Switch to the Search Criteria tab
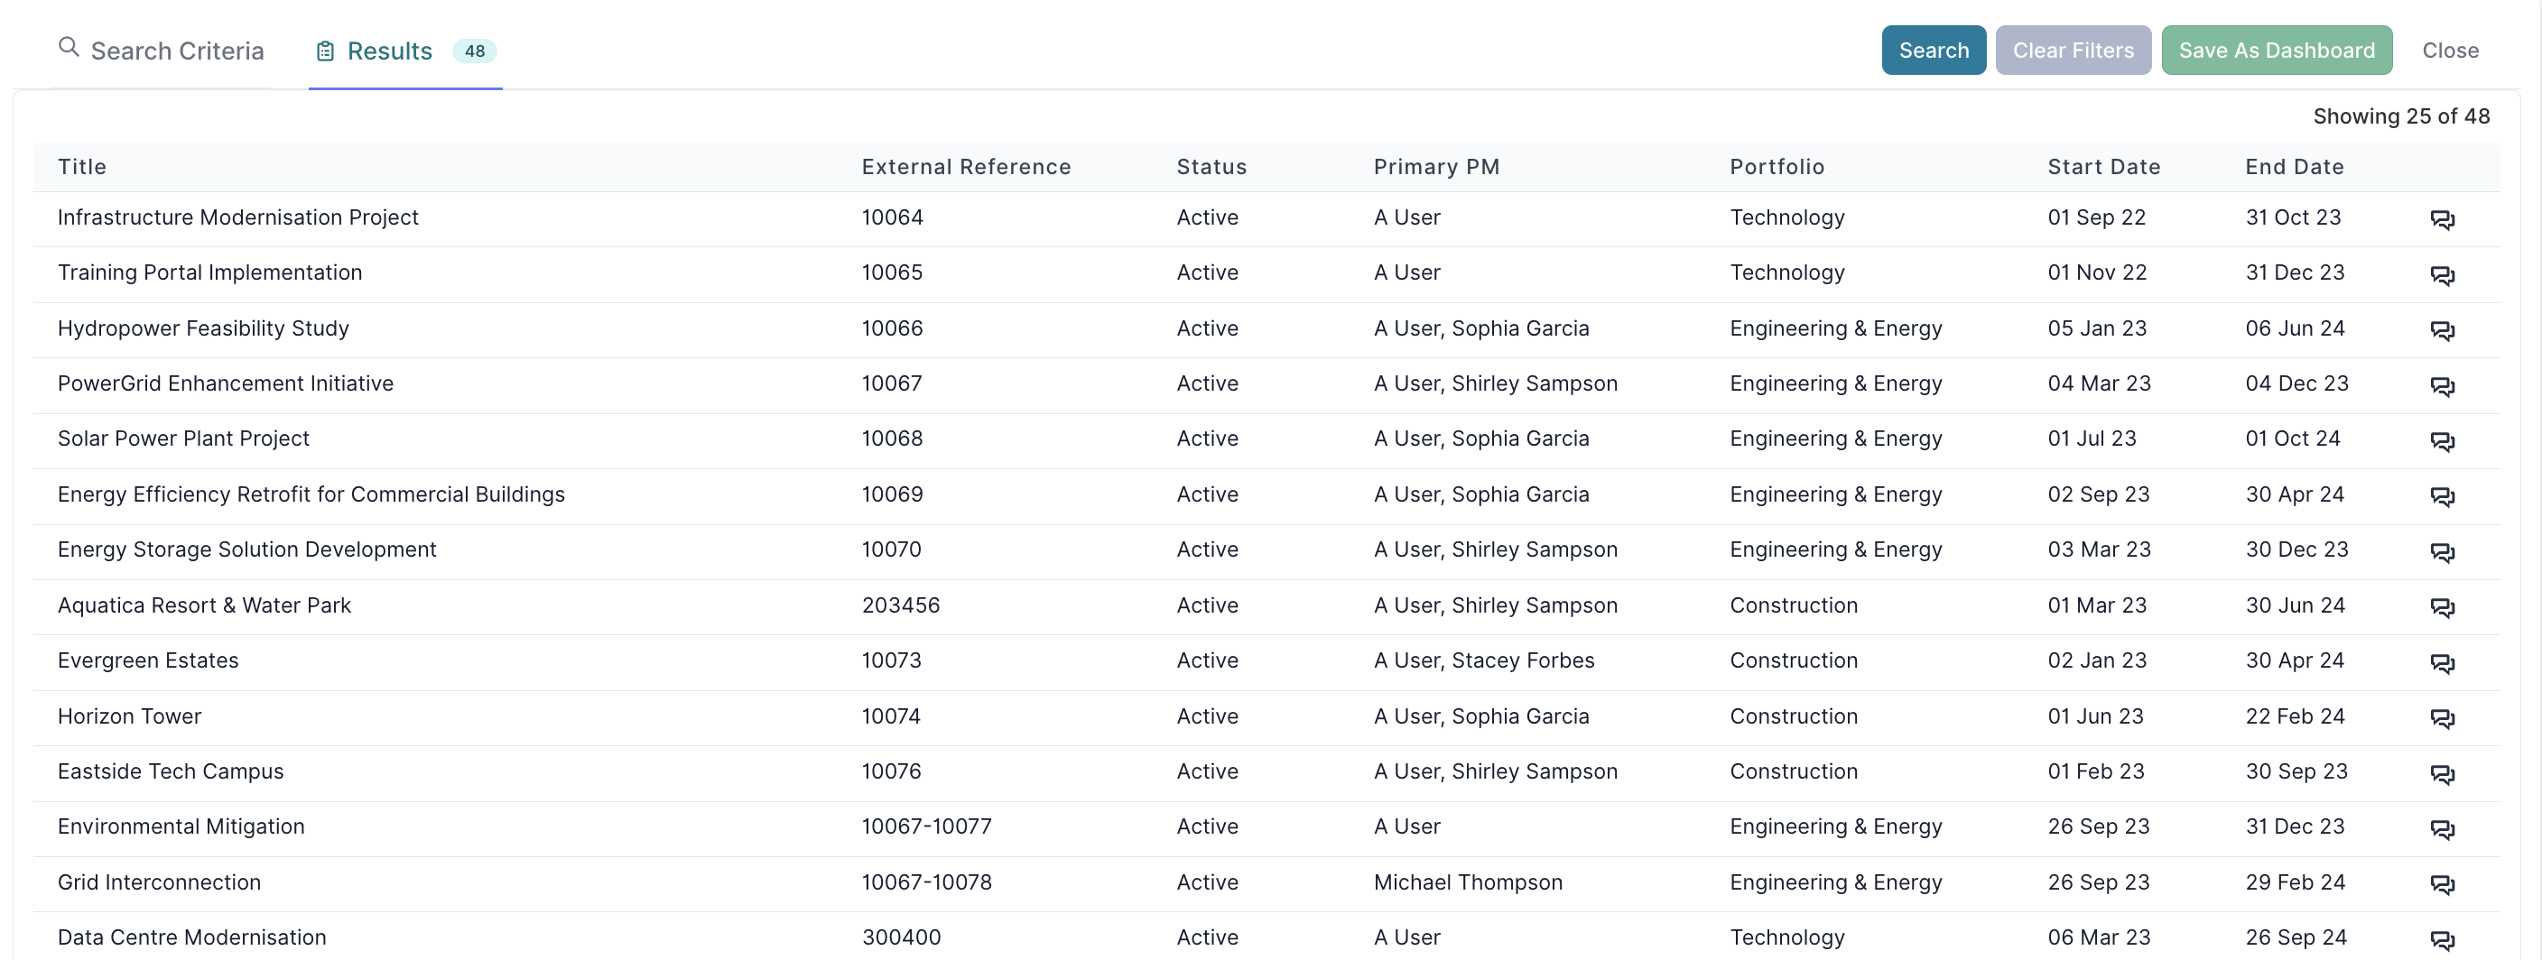Viewport: 2542px width, 960px height. click(161, 51)
